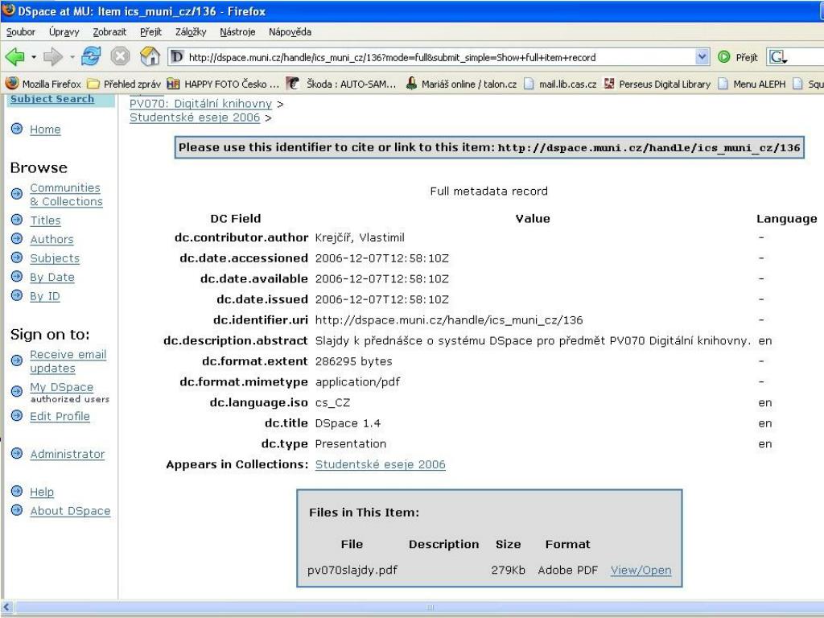Open Studentské eseje 2006 under Appears in Collections
This screenshot has height=618, width=824.
380,464
